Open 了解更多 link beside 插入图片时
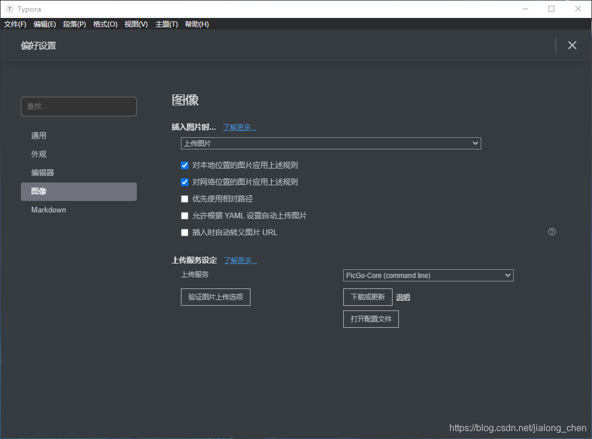 [239, 127]
